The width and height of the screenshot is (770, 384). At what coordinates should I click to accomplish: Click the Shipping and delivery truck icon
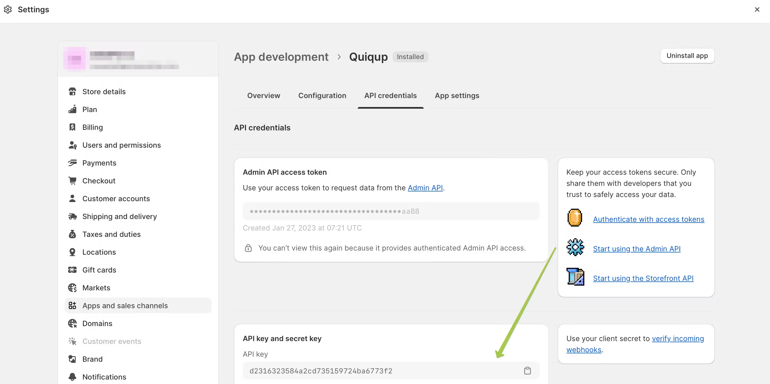click(x=72, y=216)
